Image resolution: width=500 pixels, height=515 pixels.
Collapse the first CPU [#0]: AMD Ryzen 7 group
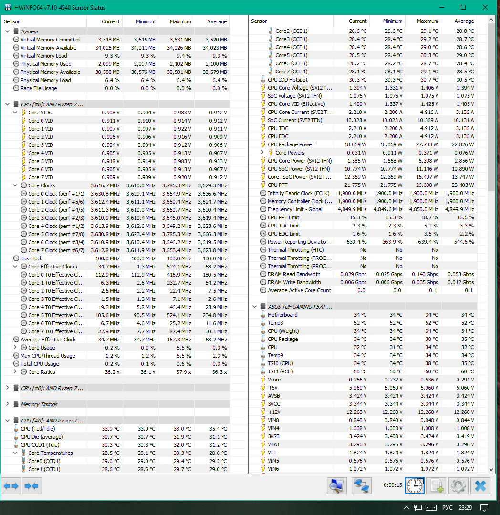(x=7, y=104)
